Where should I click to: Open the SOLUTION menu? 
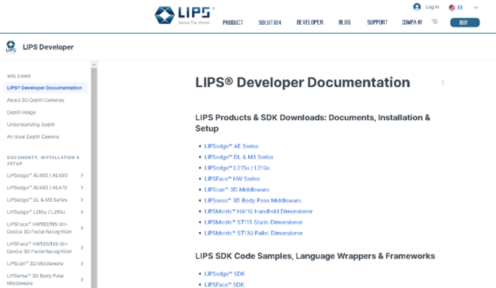(x=270, y=22)
